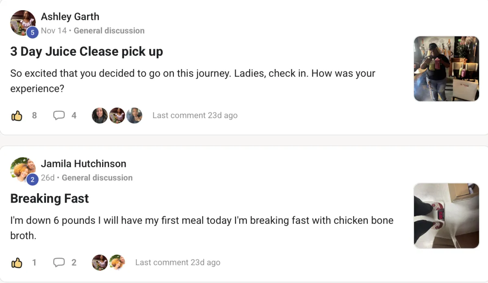
Task: View juice pickup photo thumbnail
Action: 446,69
